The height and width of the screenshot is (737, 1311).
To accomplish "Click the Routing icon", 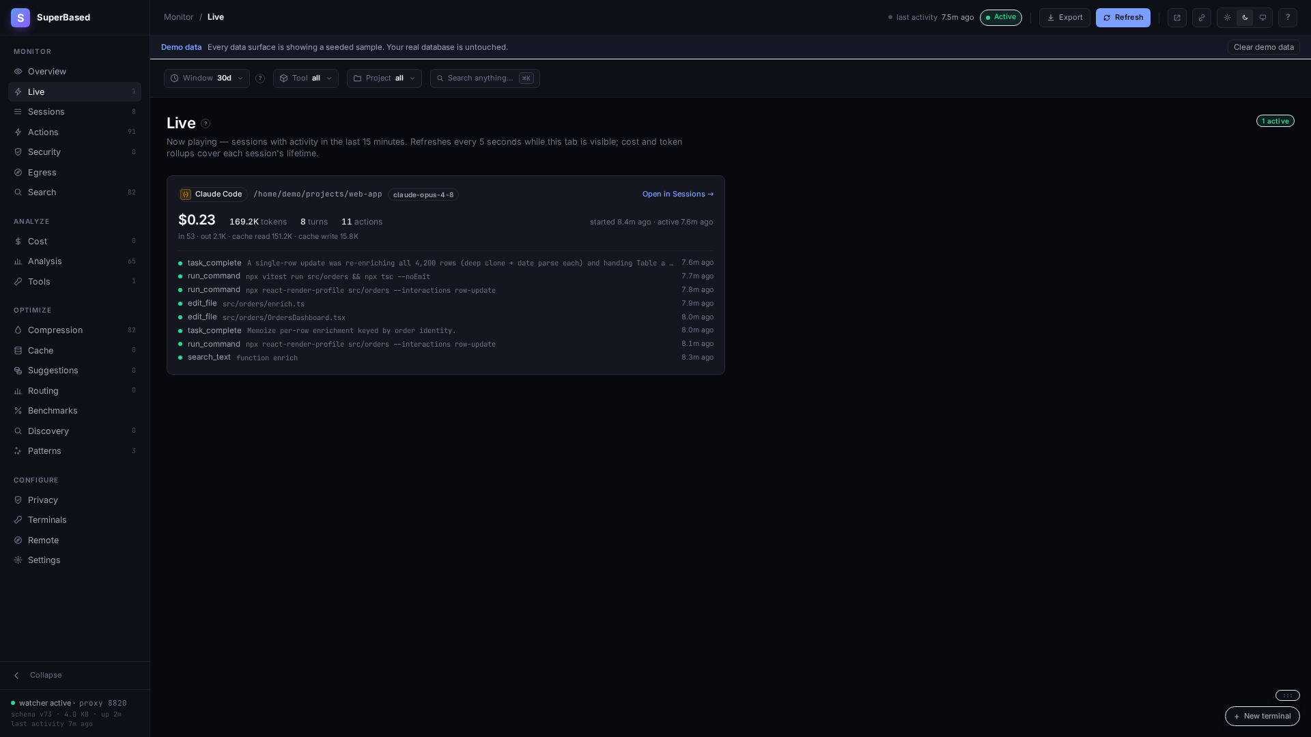I will coord(18,391).
